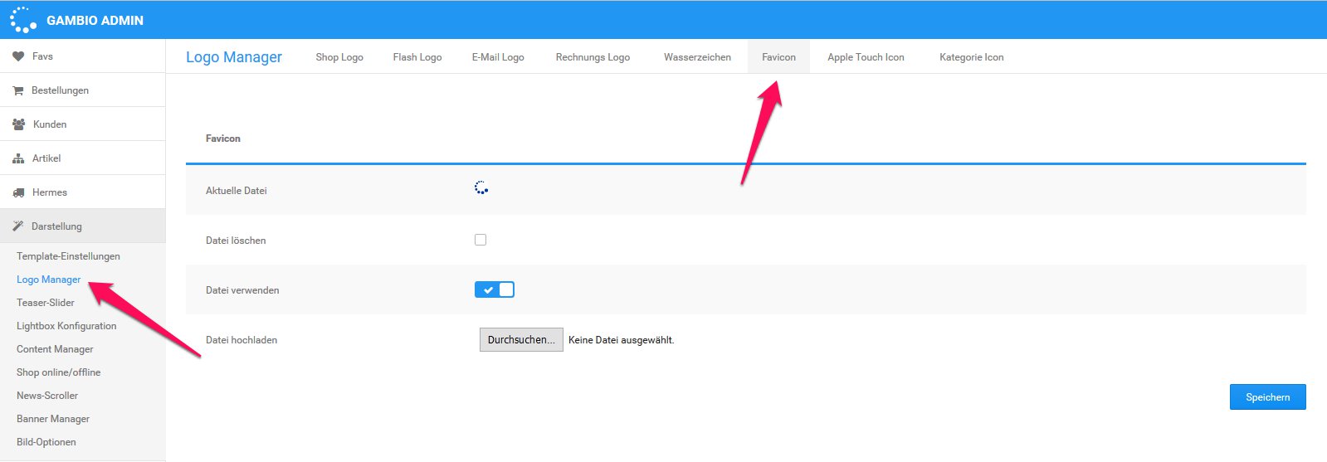This screenshot has width=1327, height=462.
Task: Toggle the Datei verwenden switch
Action: click(495, 289)
